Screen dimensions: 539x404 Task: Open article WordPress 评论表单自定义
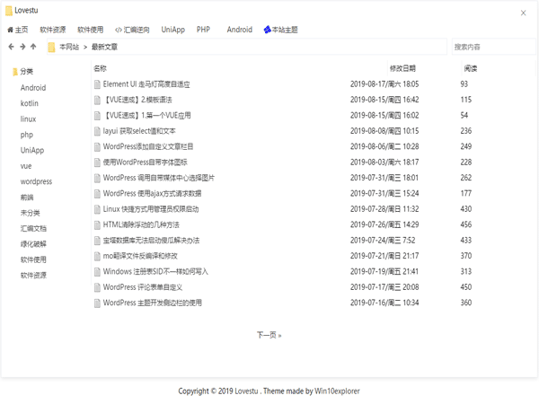pyautogui.click(x=142, y=287)
